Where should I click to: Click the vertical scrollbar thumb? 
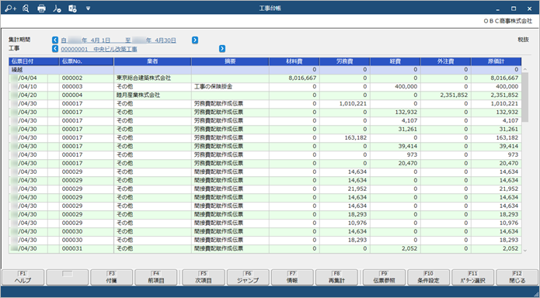(x=525, y=97)
